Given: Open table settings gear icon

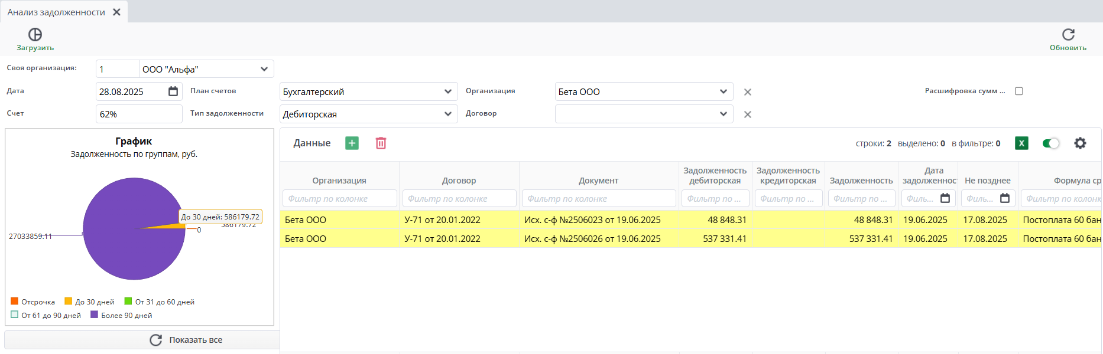Looking at the screenshot, I should click(x=1080, y=143).
